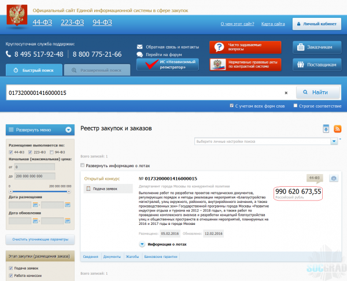Click the print icon on the tender card
The width and height of the screenshot is (347, 281).
click(333, 178)
